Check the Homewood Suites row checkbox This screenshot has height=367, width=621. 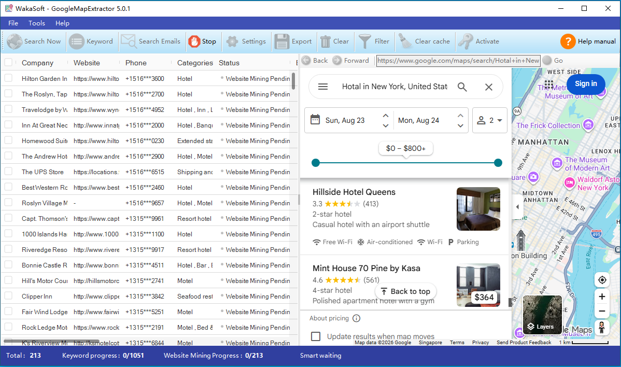pos(8,140)
